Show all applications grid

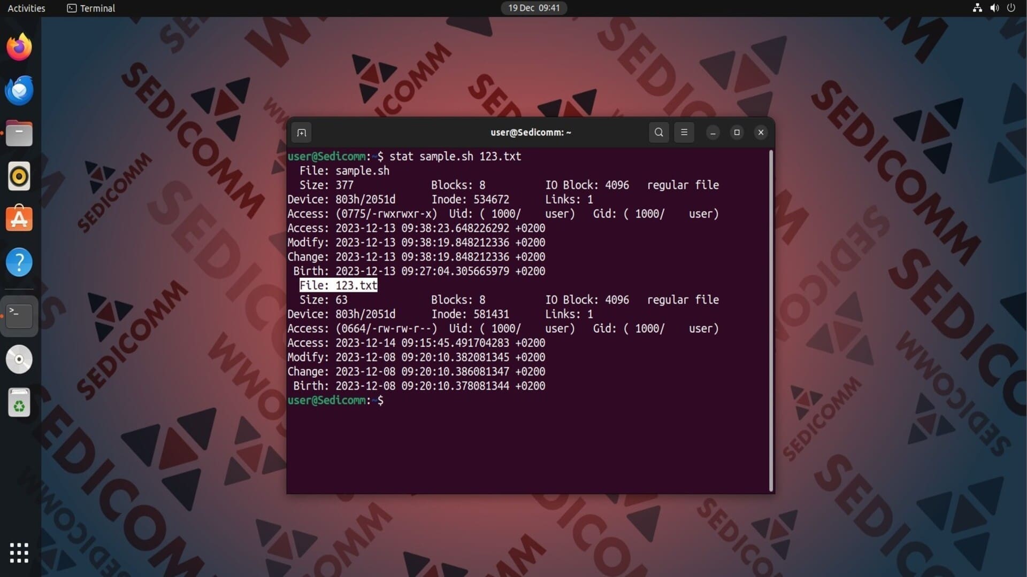[x=19, y=553]
